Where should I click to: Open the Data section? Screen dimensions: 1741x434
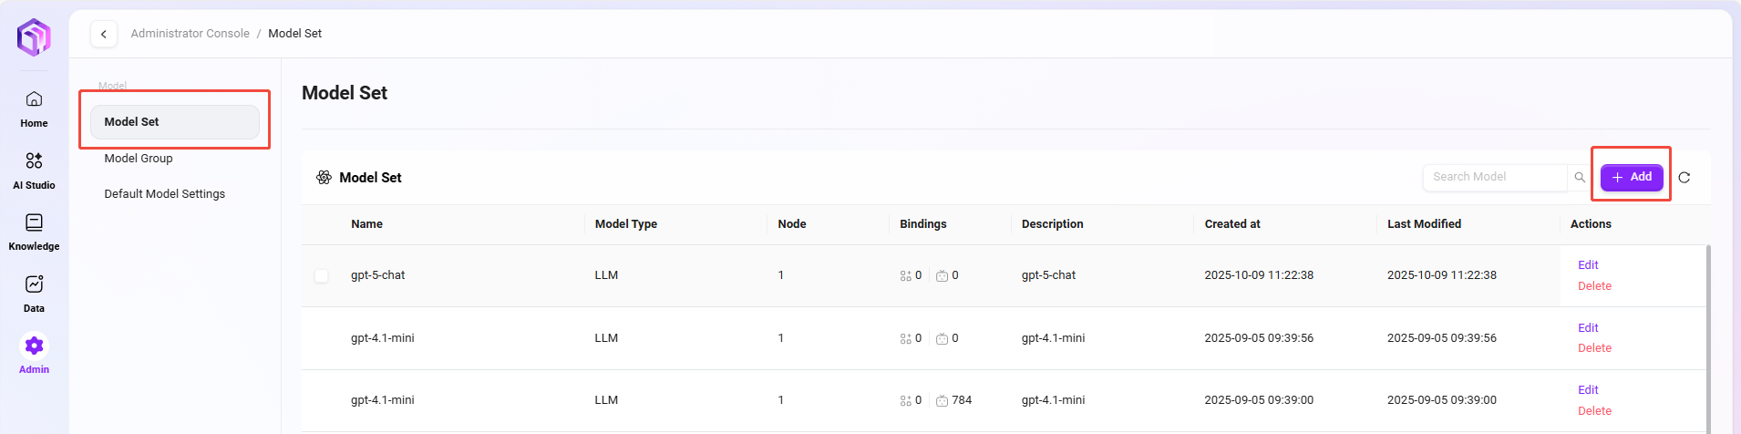click(x=34, y=294)
